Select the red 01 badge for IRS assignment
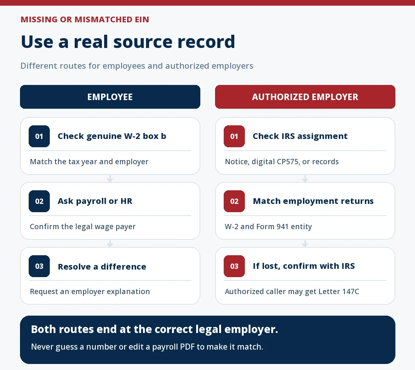This screenshot has width=415, height=370. click(234, 136)
